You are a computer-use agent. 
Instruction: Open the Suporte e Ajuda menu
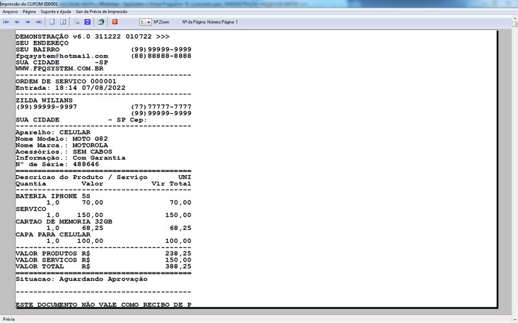[56, 12]
